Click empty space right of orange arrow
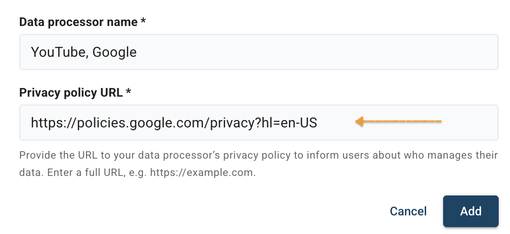Screen dimensions: 510x234 coord(469,123)
